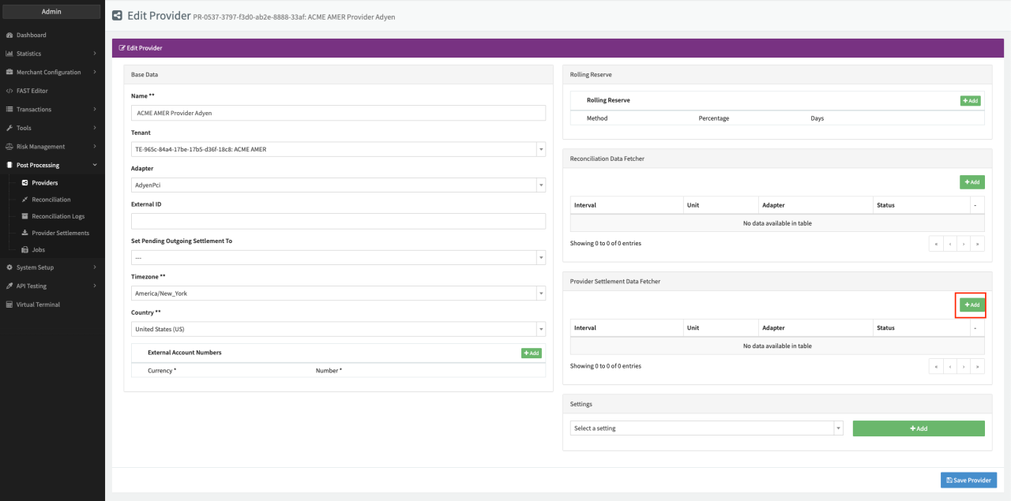1011x501 pixels.
Task: Click the share icon beside Edit Provider
Action: coord(118,16)
